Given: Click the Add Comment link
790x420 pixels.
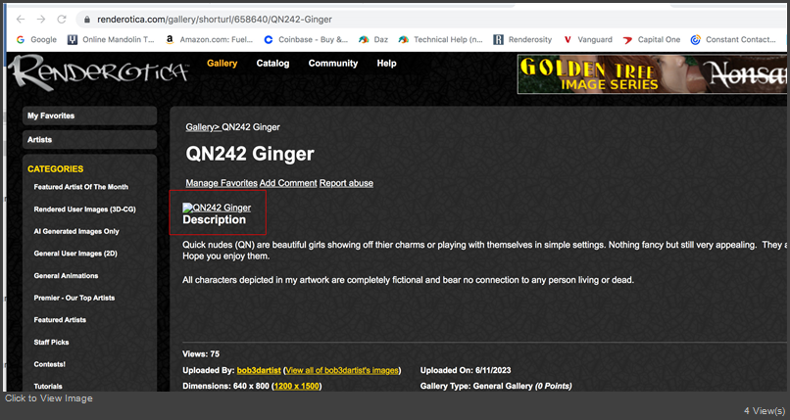Looking at the screenshot, I should click(x=288, y=183).
